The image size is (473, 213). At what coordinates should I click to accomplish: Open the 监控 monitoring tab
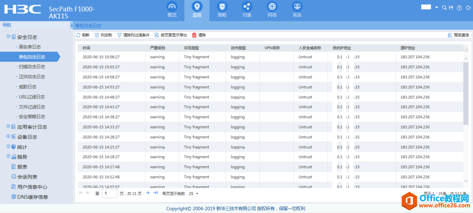click(x=197, y=10)
